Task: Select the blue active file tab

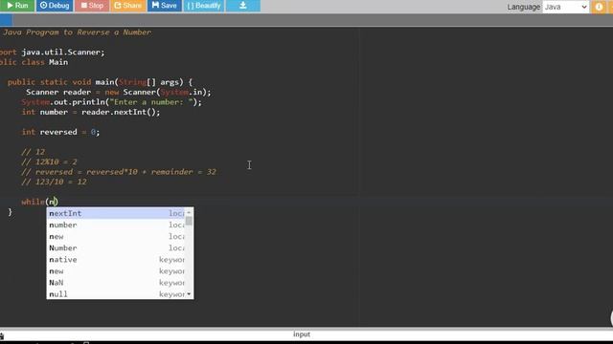Action: click(x=6, y=20)
